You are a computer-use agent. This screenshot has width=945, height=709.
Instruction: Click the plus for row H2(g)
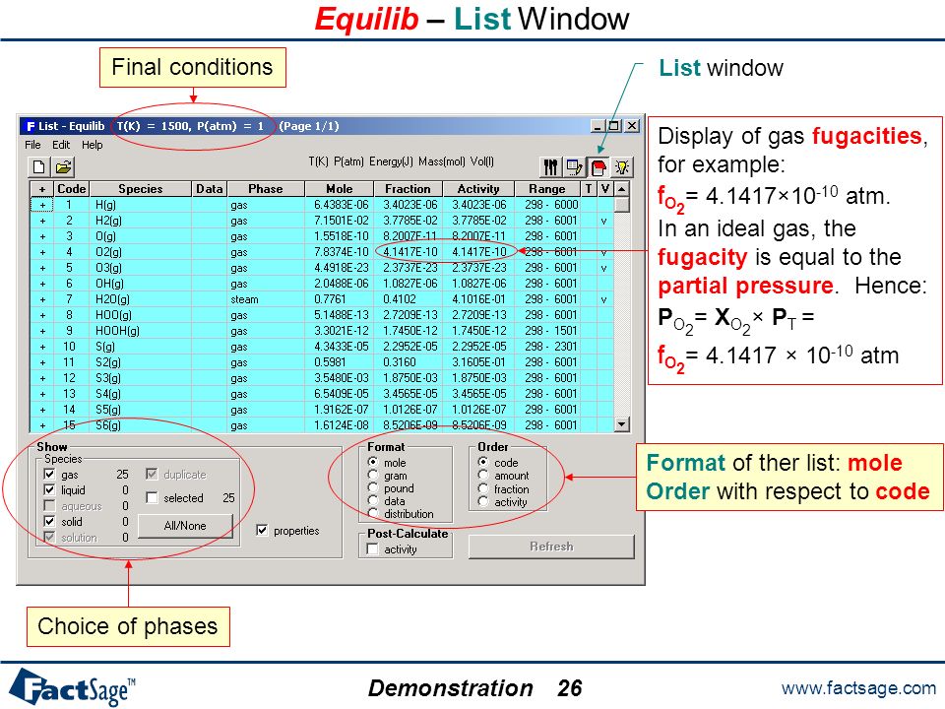click(x=42, y=221)
